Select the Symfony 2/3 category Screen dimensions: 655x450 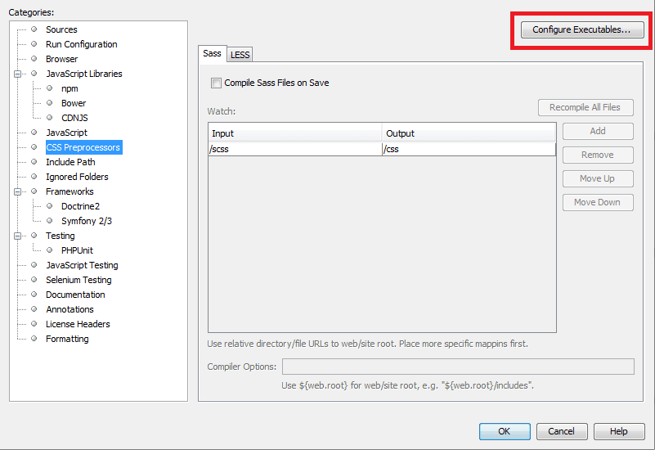tap(87, 221)
